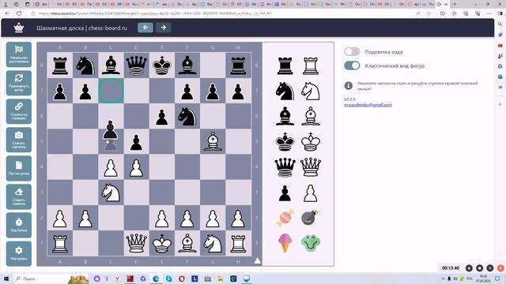The width and height of the screenshot is (506, 284).
Task: Go forward with the right arrow button
Action: (164, 28)
